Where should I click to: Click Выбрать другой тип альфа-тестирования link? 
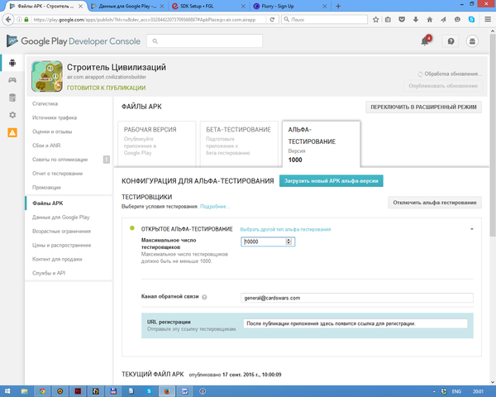285,229
